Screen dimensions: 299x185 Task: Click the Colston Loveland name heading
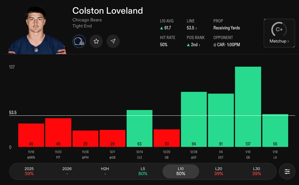coord(107,11)
